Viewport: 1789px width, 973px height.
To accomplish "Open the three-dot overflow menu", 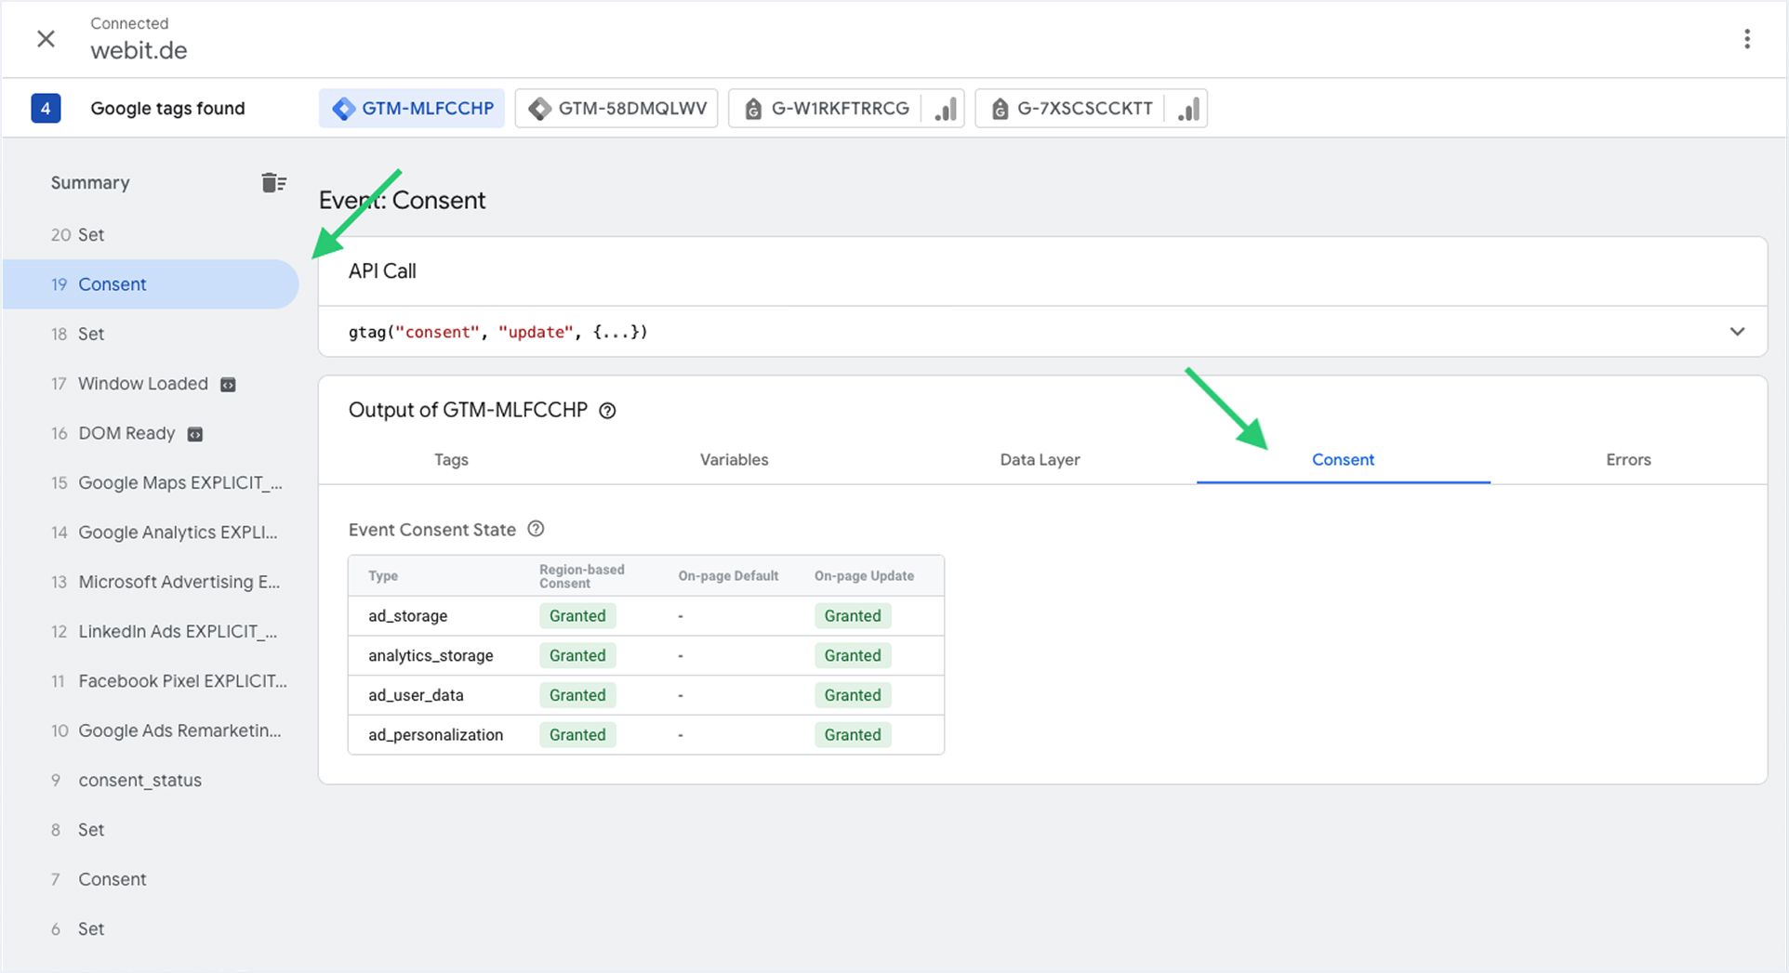I will tap(1746, 38).
